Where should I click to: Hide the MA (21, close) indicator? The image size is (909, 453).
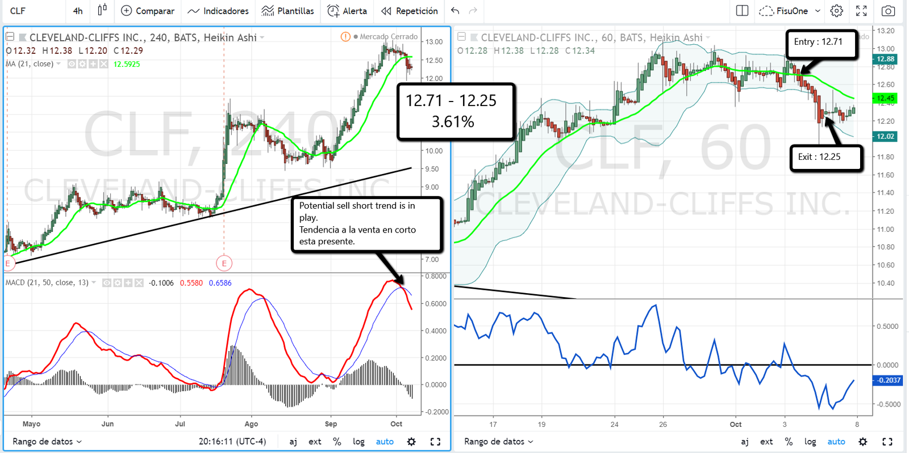(72, 64)
